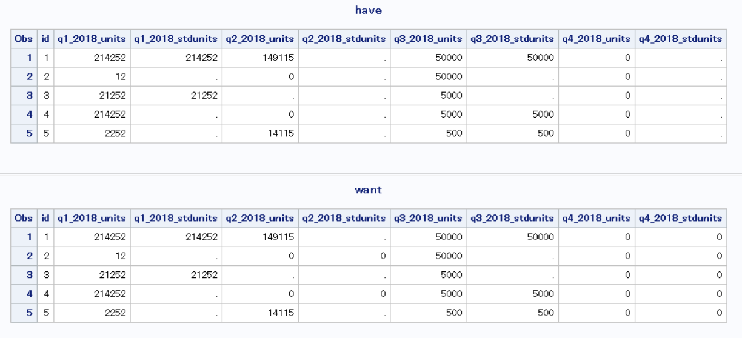Click the "have" table title

click(368, 10)
